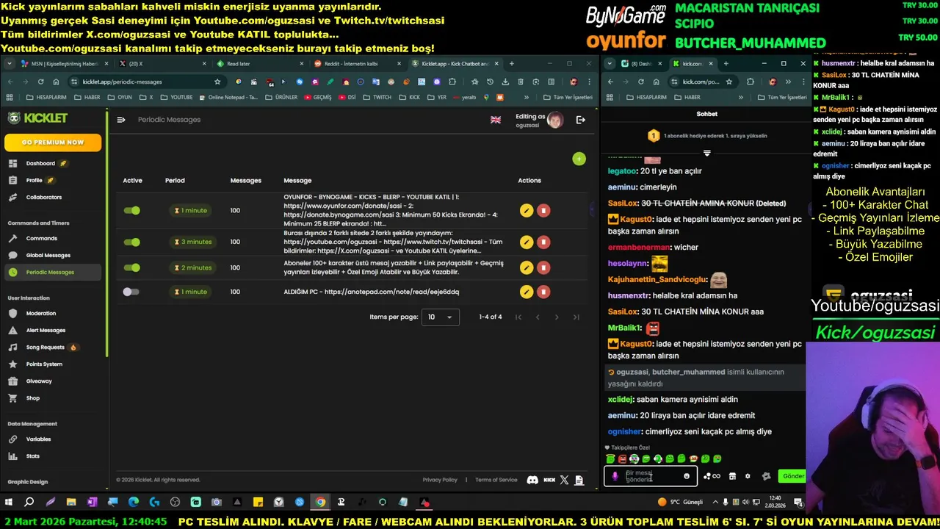Go to last page of messages
The width and height of the screenshot is (940, 529).
576,317
